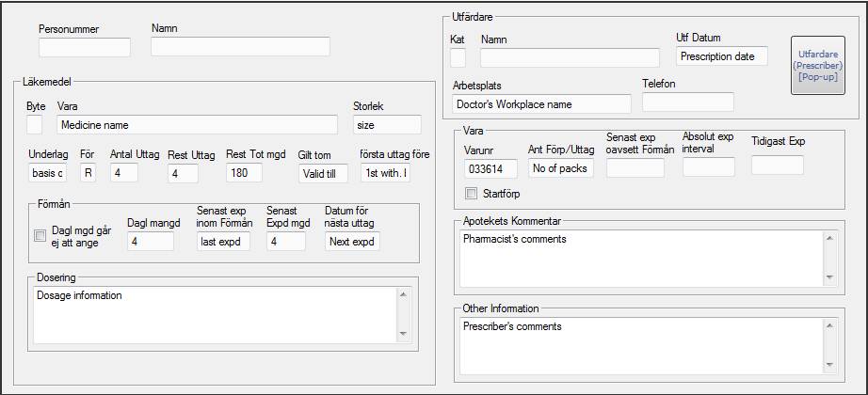Image resolution: width=868 pixels, height=395 pixels.
Task: Click scroll up arrow in Other Information
Action: [829, 326]
